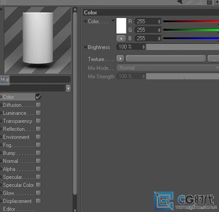Click the red R color slider
Screen dimensions: 219x212
pyautogui.click(x=191, y=22)
